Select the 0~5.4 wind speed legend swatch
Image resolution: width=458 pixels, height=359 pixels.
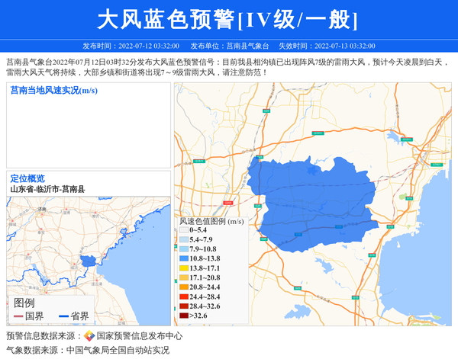[x=184, y=229]
